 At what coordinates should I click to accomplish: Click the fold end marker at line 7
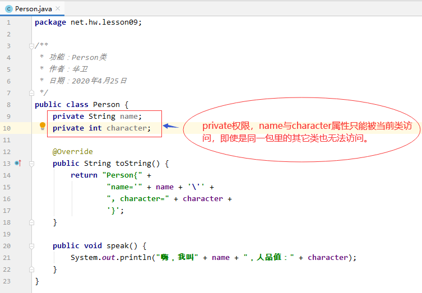(x=31, y=93)
